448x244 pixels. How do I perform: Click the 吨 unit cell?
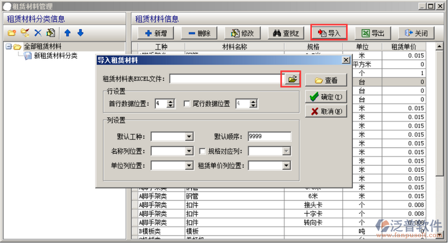point(362,231)
